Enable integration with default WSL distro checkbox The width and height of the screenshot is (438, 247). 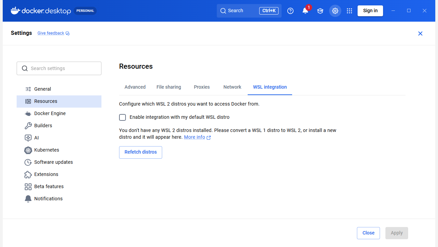tap(122, 117)
